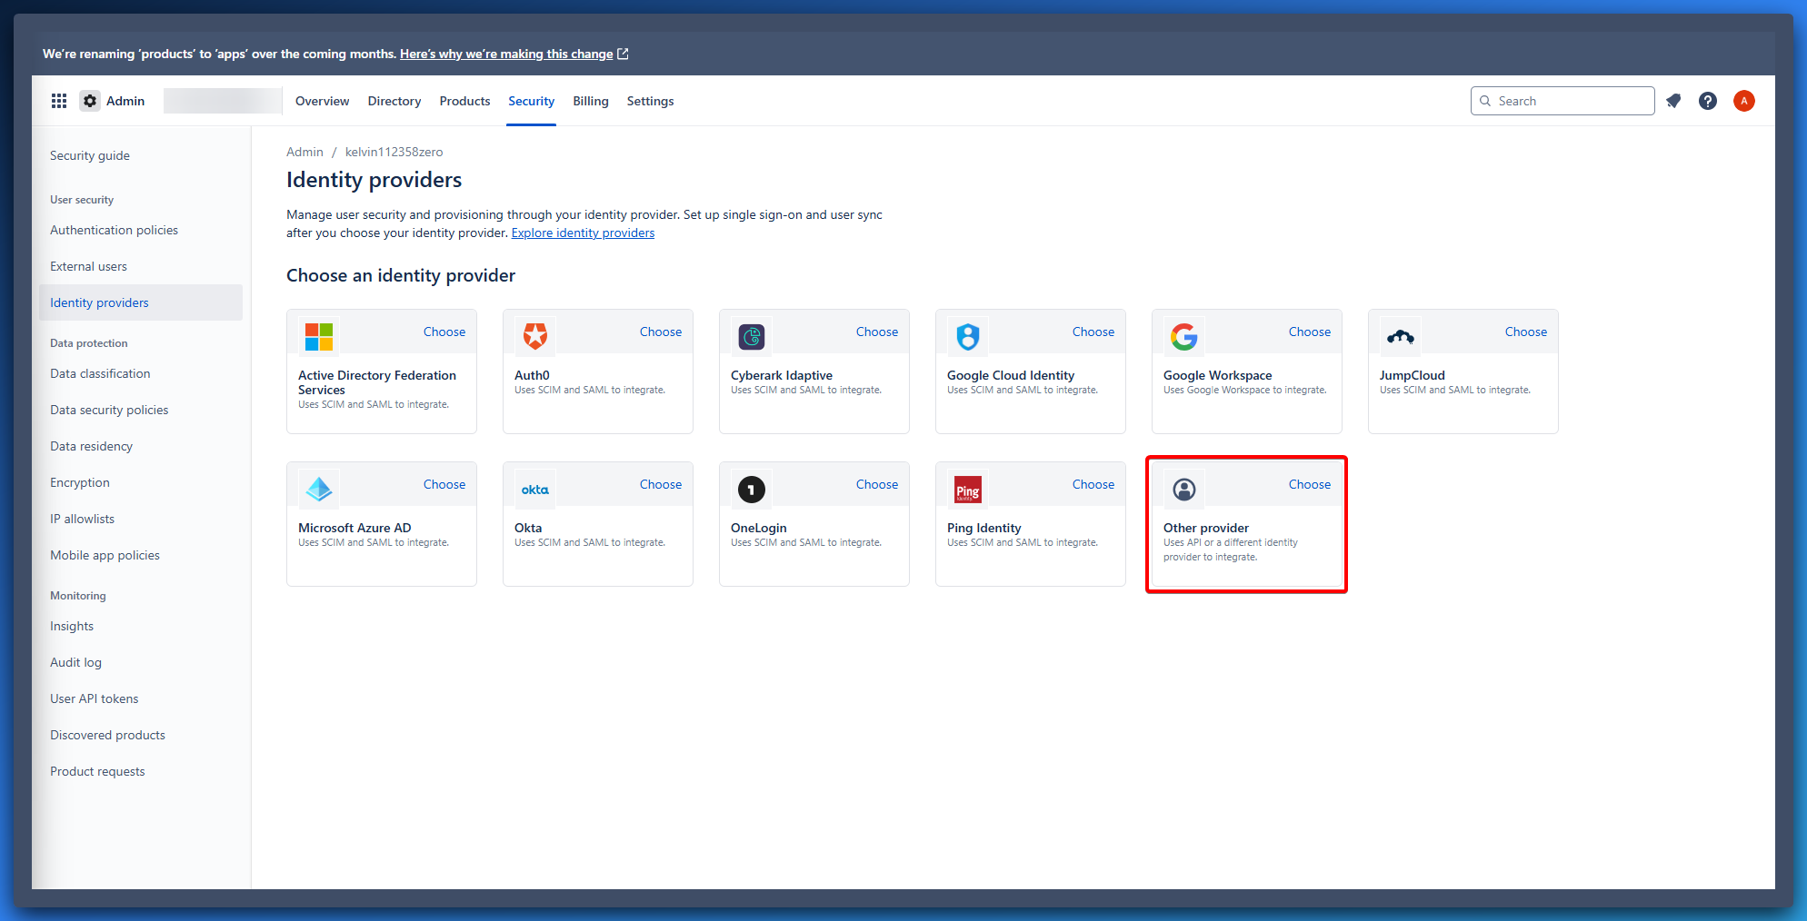Open the Products tab

[464, 101]
